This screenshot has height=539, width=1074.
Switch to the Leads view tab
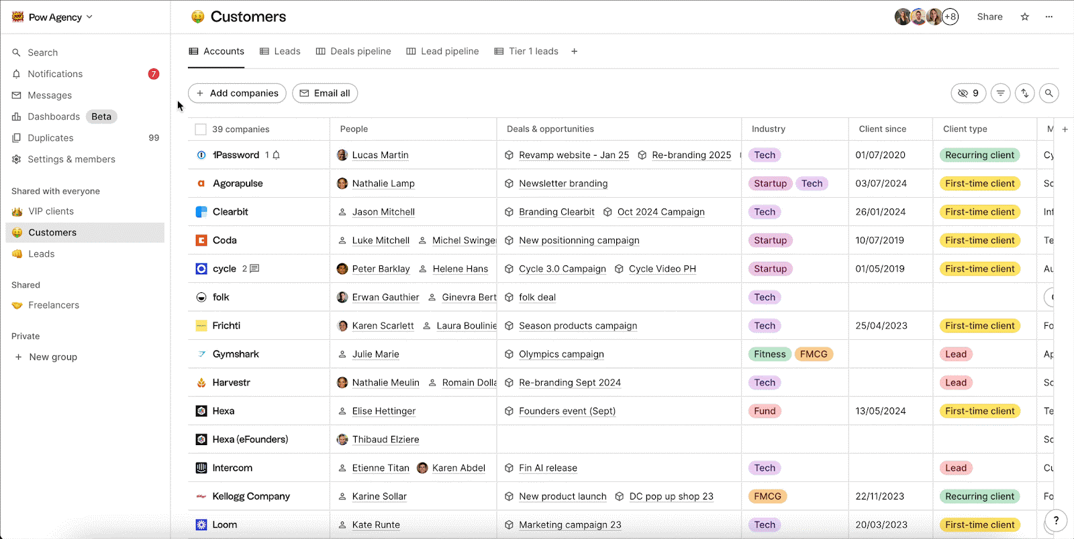click(280, 51)
